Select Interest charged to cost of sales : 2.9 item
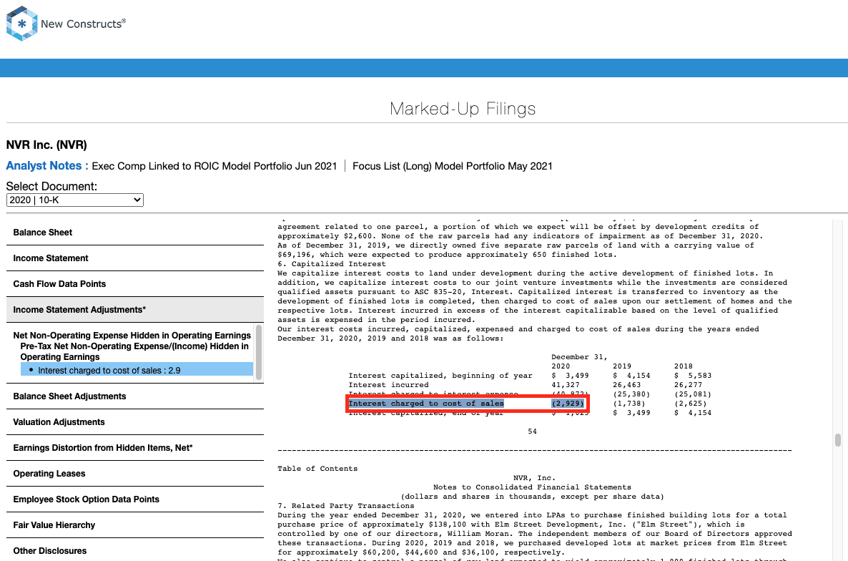848x561 pixels. pos(137,371)
